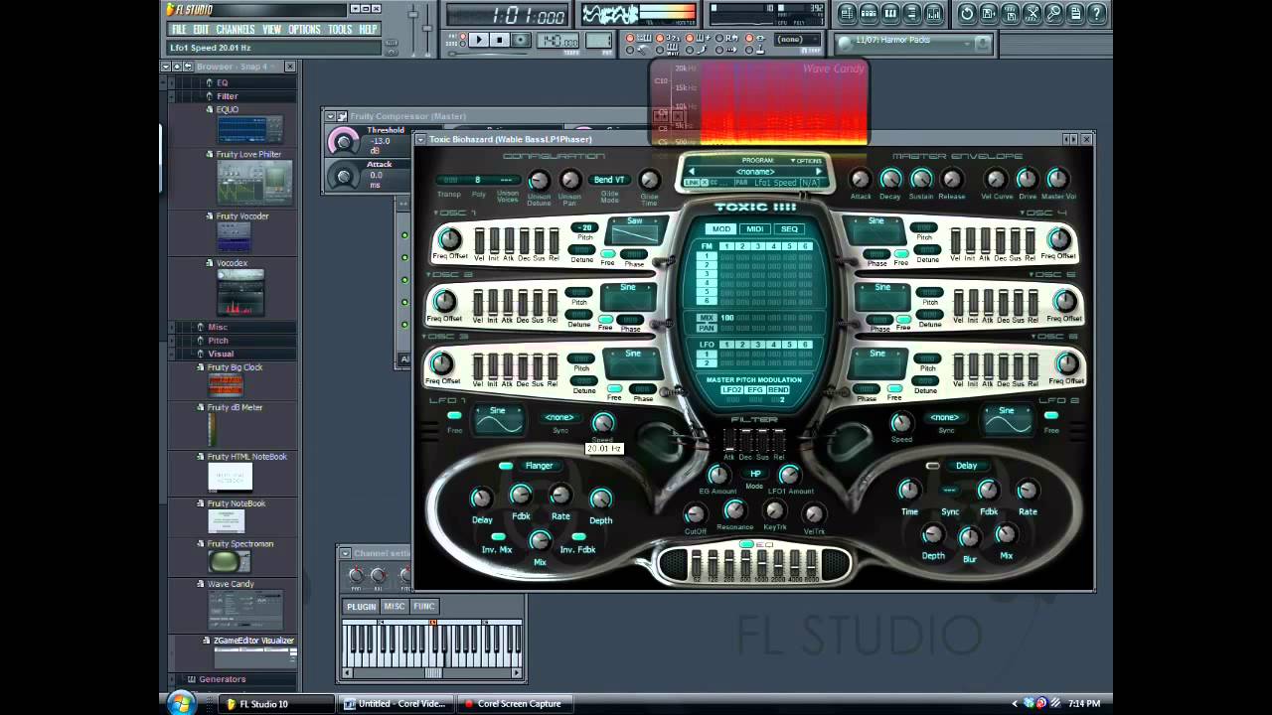Image resolution: width=1272 pixels, height=715 pixels.
Task: Click the Windows Start orb
Action: coord(181,703)
